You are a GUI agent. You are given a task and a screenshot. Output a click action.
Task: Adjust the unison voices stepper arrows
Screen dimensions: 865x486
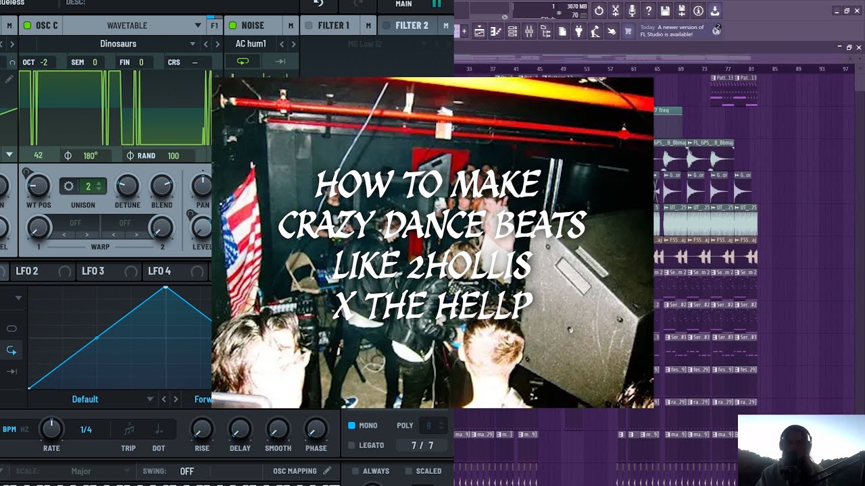(x=99, y=186)
